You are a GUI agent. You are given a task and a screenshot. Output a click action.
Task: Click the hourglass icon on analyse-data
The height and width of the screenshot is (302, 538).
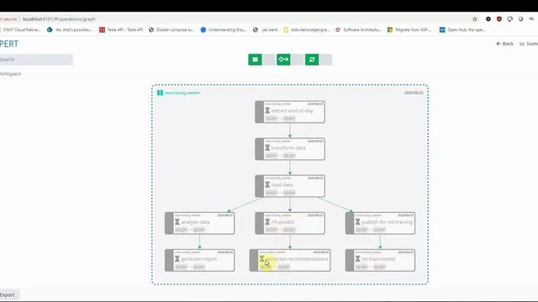(x=177, y=221)
